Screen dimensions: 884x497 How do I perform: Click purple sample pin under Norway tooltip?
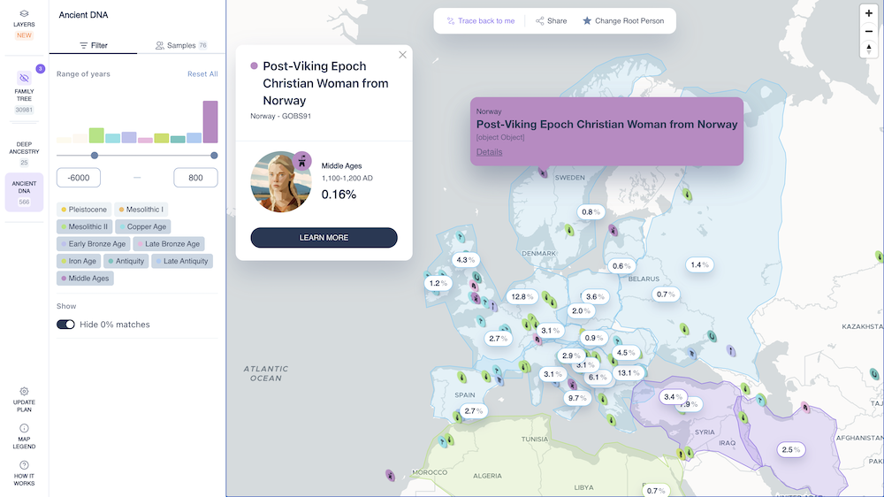pos(543,172)
